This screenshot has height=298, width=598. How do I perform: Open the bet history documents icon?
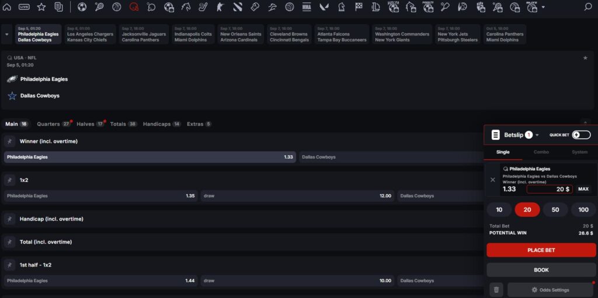[x=58, y=7]
